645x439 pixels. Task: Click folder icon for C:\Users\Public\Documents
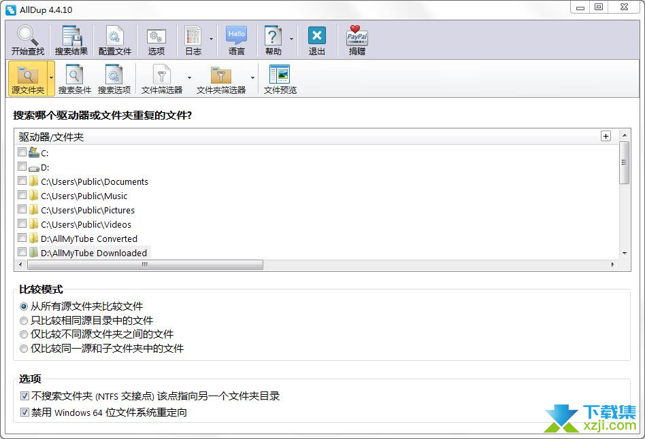point(34,181)
